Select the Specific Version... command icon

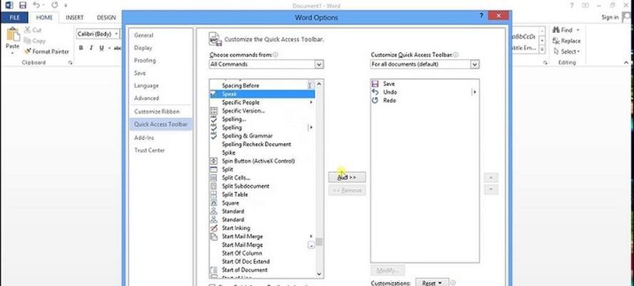[x=213, y=111]
